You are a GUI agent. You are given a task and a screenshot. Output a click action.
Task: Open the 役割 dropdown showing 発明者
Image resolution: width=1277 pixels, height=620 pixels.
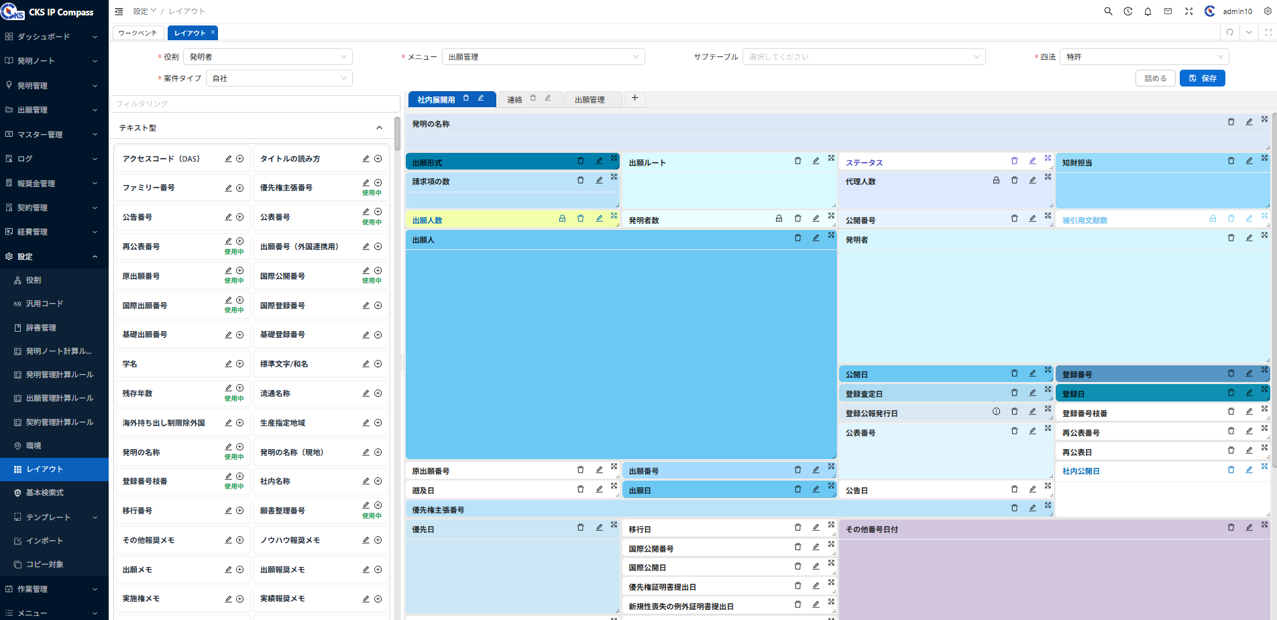pos(268,57)
